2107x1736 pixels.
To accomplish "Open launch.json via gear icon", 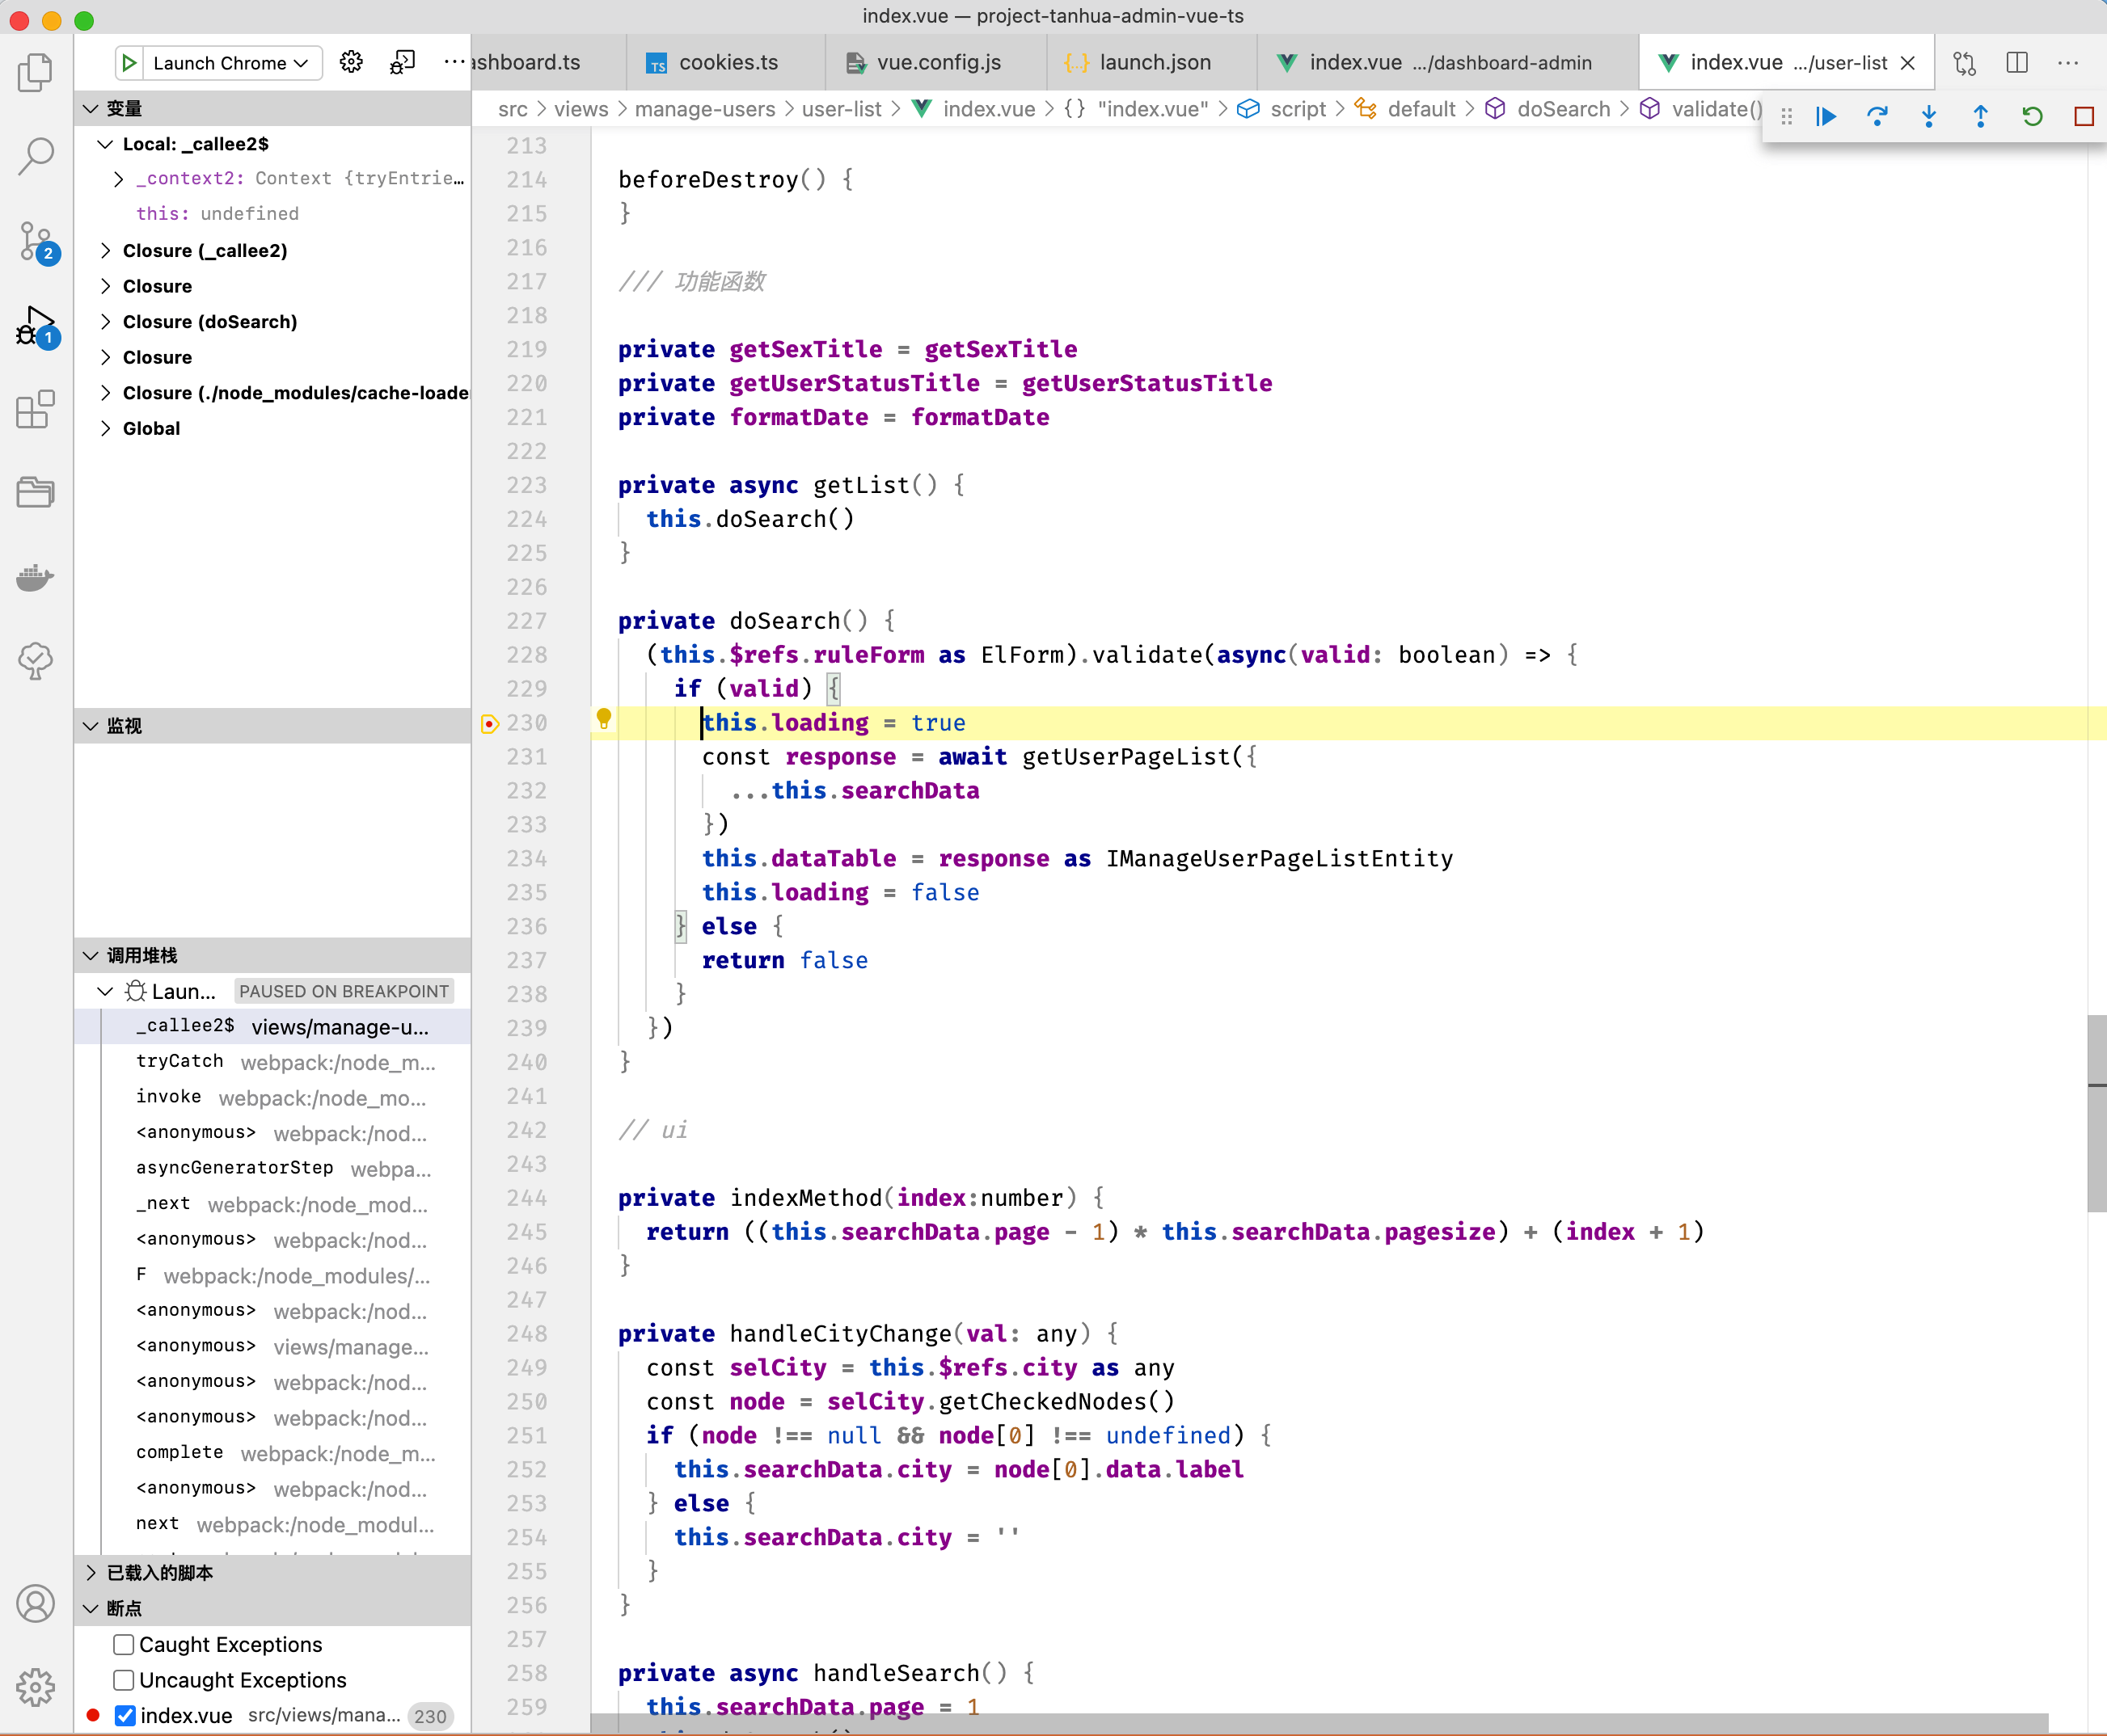I will [350, 62].
